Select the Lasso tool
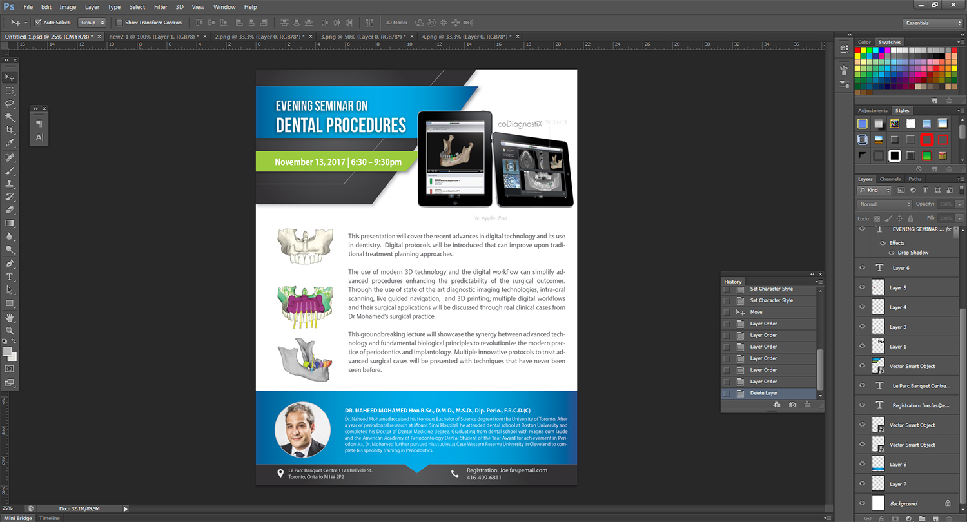Image resolution: width=967 pixels, height=522 pixels. point(10,104)
